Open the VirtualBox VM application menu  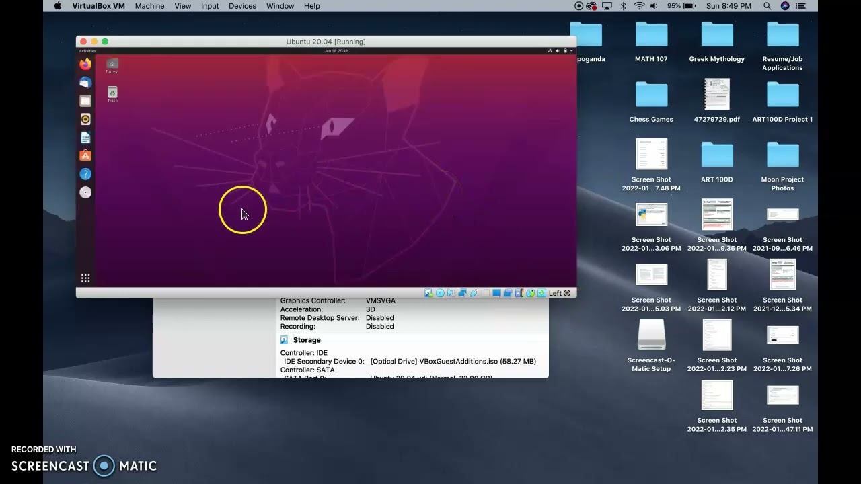point(98,6)
